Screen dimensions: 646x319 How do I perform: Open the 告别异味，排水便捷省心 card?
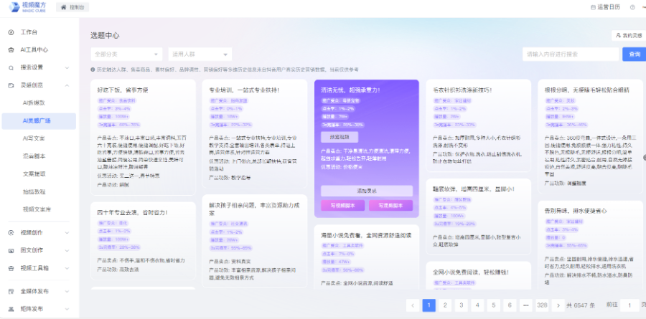click(591, 245)
